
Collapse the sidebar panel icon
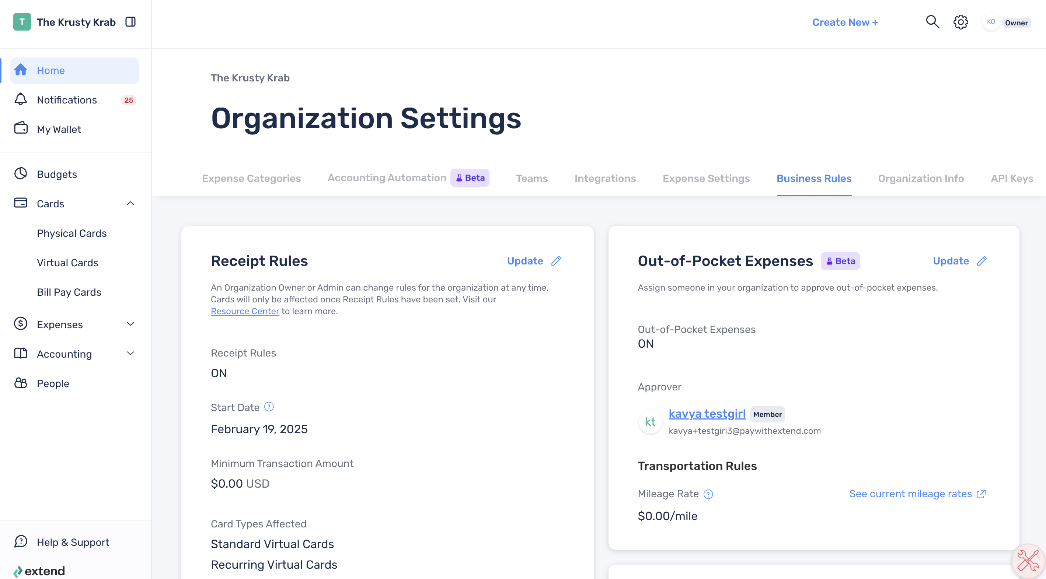(x=130, y=22)
